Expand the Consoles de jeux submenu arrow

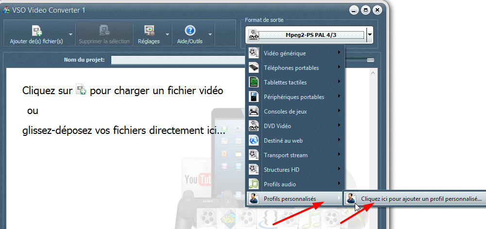tap(339, 111)
